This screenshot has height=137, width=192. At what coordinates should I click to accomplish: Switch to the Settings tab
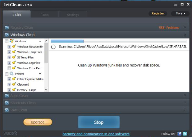click(x=73, y=15)
